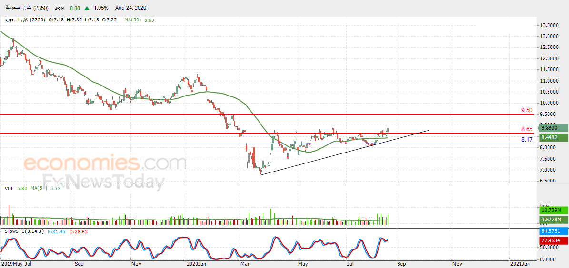Click the 8.17 blue support level label
569x268 pixels.
coord(527,139)
